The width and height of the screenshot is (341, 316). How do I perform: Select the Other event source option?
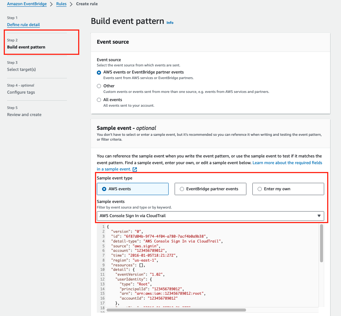pos(99,86)
